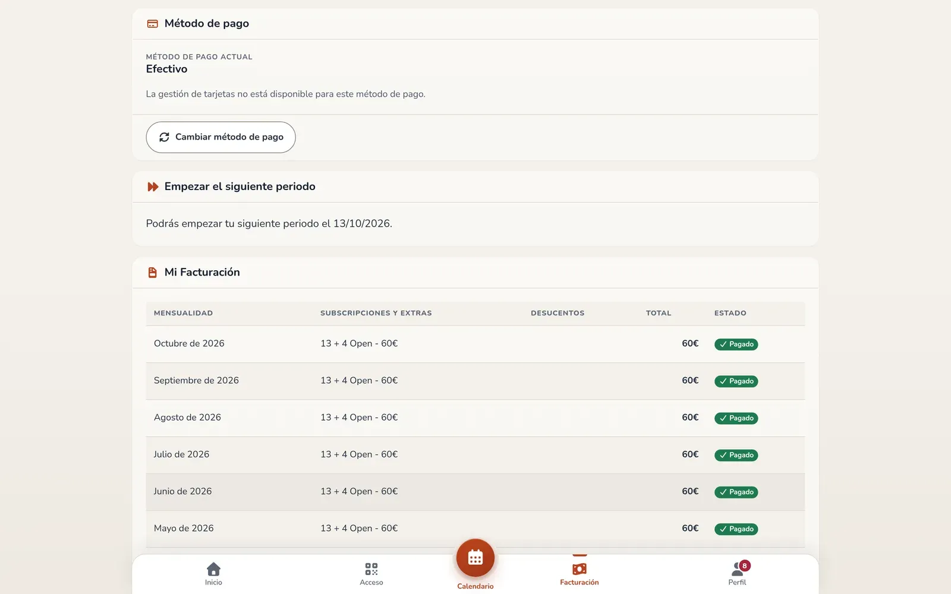This screenshot has width=951, height=594.
Task: Click the Pagado badge for Junio de 2026
Action: [x=736, y=492]
